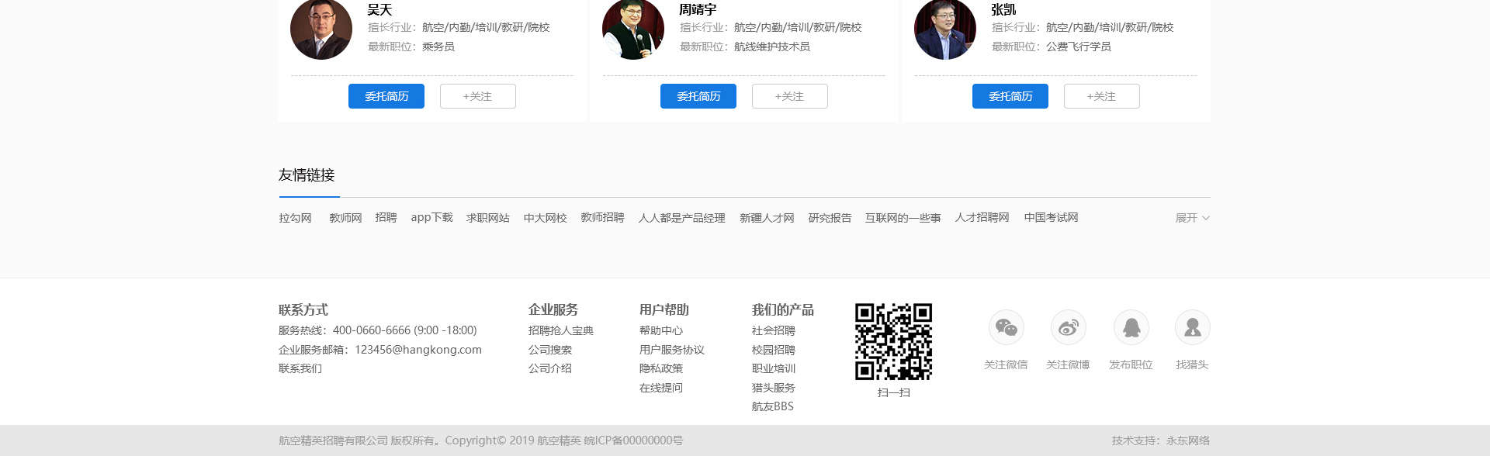Image resolution: width=1490 pixels, height=456 pixels.
Task: Click the 关注微信 label
Action: coord(1006,364)
